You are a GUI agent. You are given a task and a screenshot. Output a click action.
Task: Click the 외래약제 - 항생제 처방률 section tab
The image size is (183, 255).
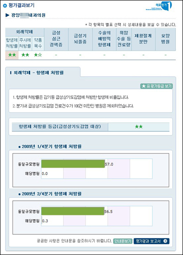coord(43,73)
